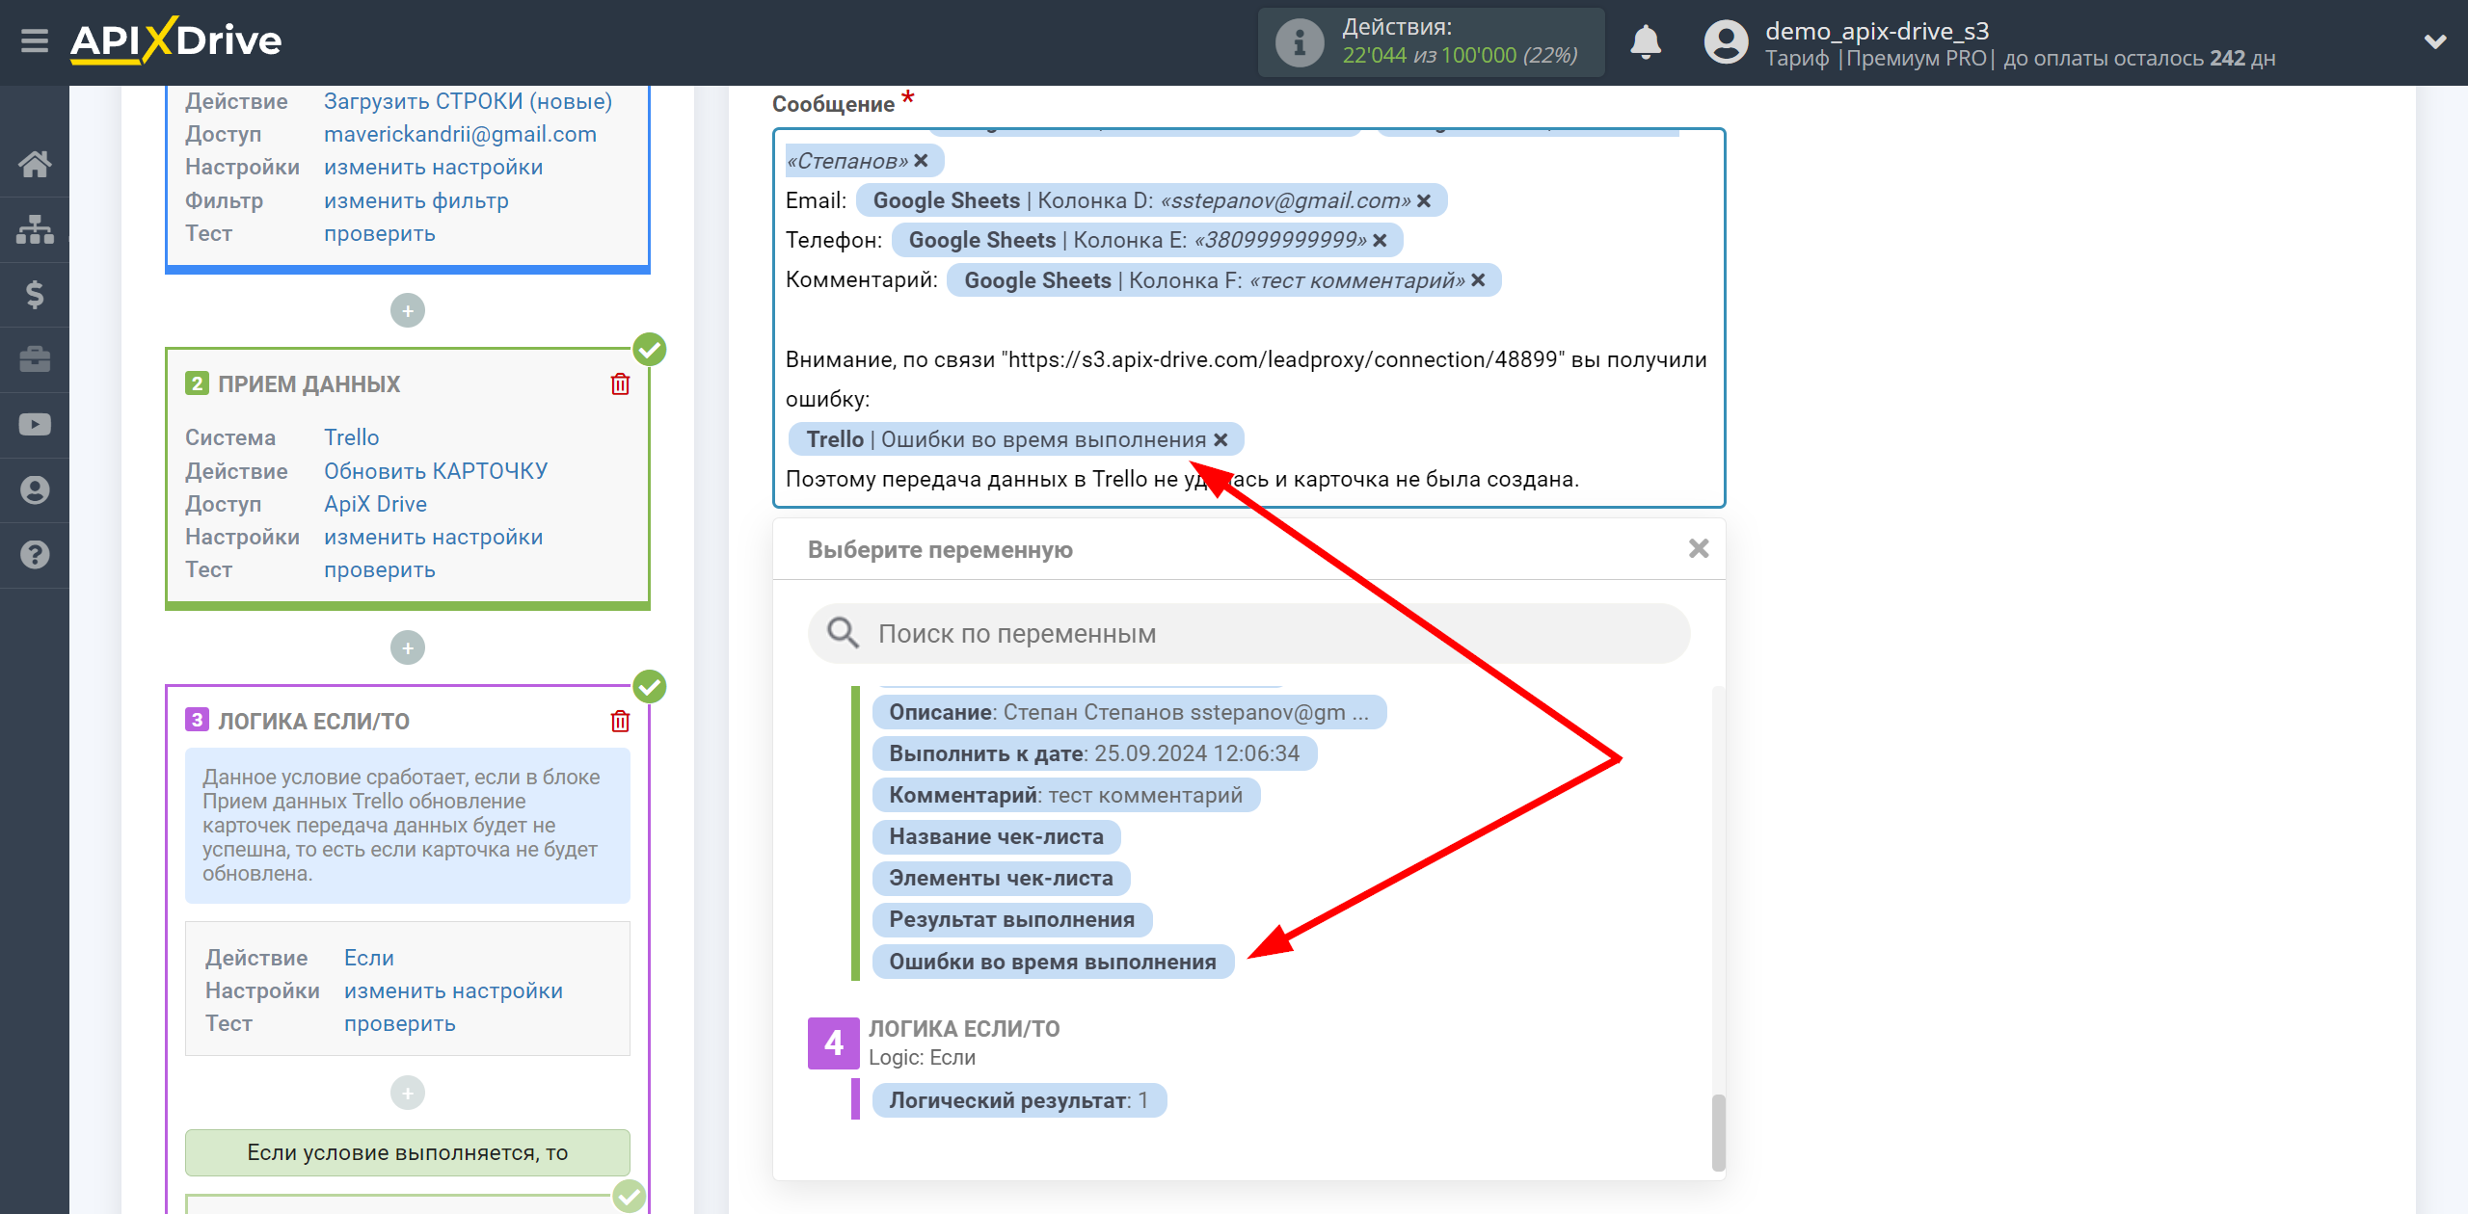Image resolution: width=2468 pixels, height=1214 pixels.
Task: Click изменить настройки in logic block
Action: (x=453, y=990)
